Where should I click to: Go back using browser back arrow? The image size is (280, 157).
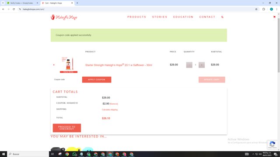(3, 9)
